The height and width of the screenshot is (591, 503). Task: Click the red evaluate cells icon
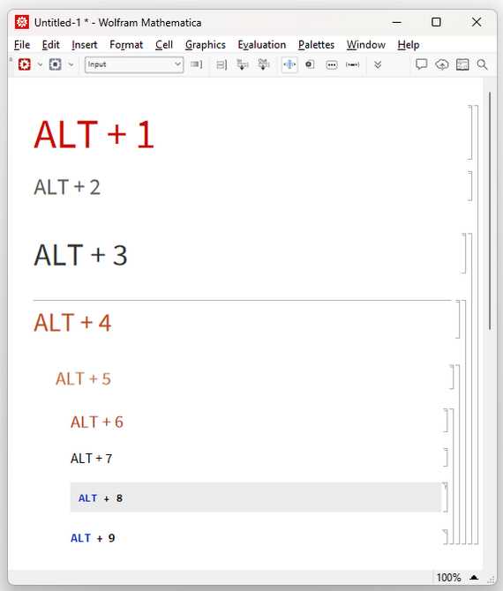pos(25,64)
